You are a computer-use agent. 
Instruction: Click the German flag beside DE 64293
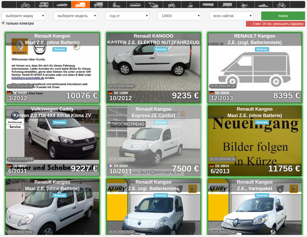coord(9,93)
